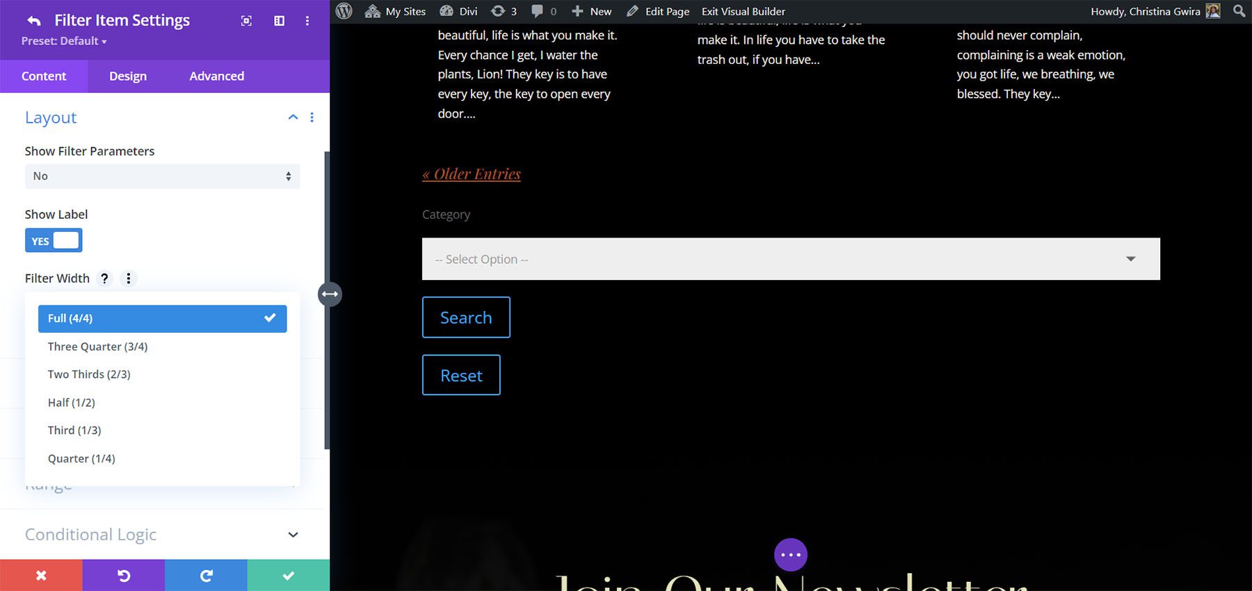Click the panel resize handle arrow icon
Image resolution: width=1252 pixels, height=591 pixels.
coord(330,294)
